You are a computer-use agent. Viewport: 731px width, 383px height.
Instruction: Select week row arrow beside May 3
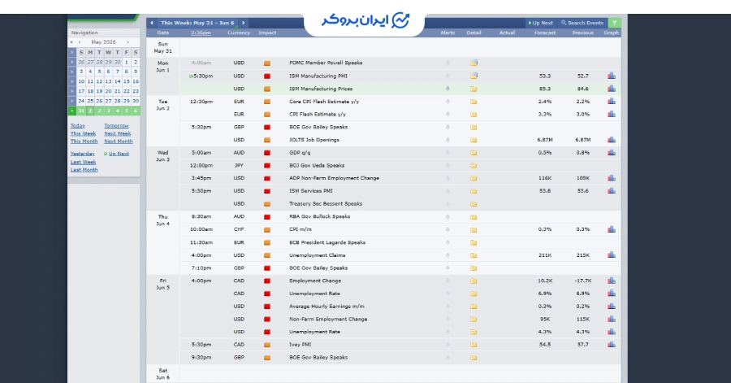pyautogui.click(x=71, y=72)
